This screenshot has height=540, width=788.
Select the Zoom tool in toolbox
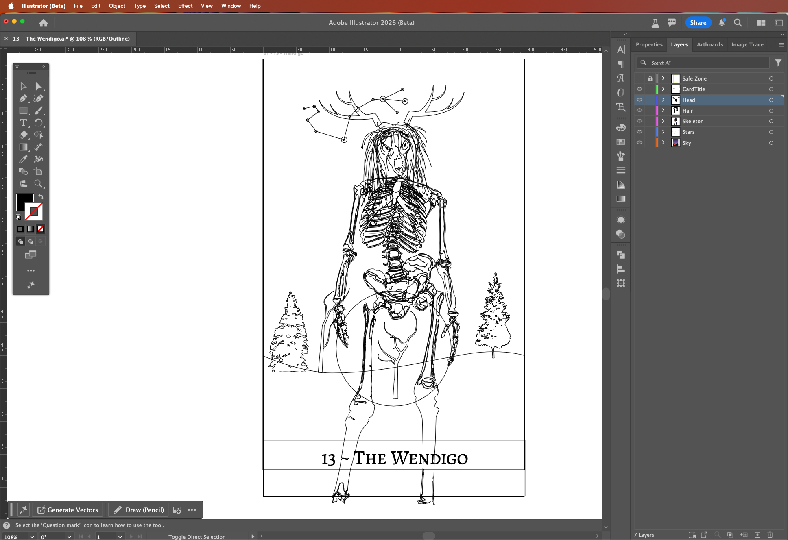click(x=38, y=184)
